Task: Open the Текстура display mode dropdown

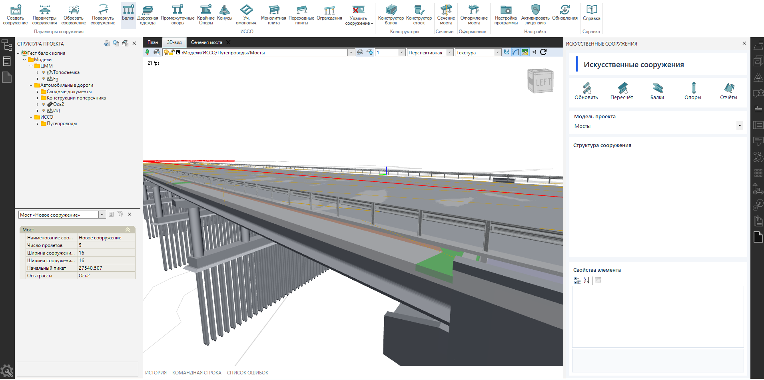Action: tap(497, 52)
